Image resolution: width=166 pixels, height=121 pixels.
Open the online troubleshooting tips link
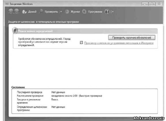pyautogui.click(x=119, y=43)
